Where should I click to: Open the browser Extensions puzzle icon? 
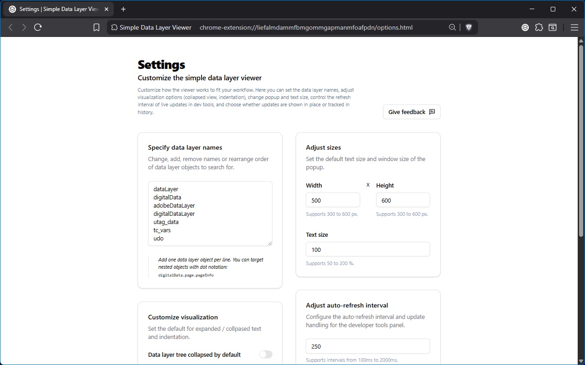tap(539, 27)
